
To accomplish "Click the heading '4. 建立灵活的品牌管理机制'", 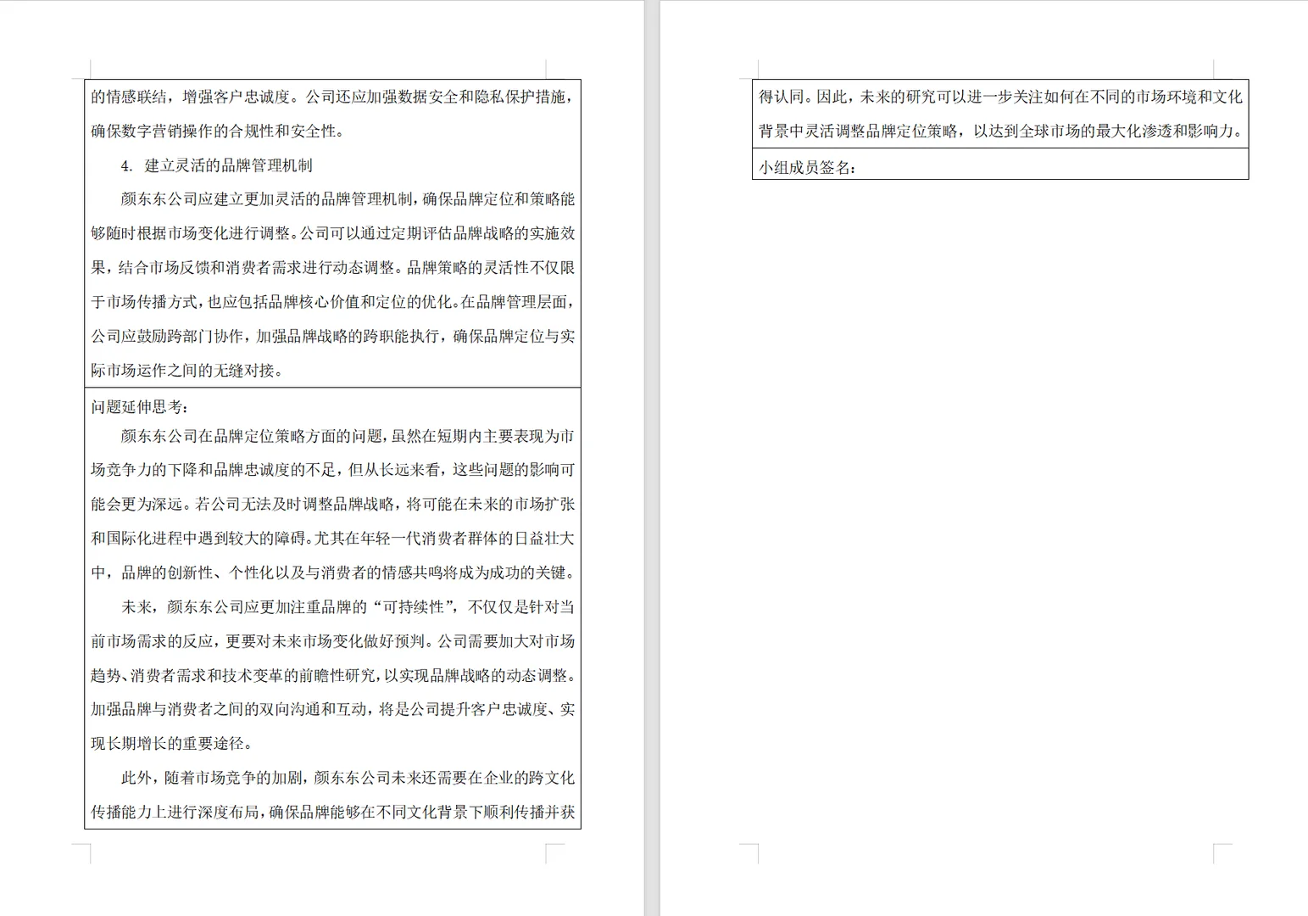I will 217,165.
